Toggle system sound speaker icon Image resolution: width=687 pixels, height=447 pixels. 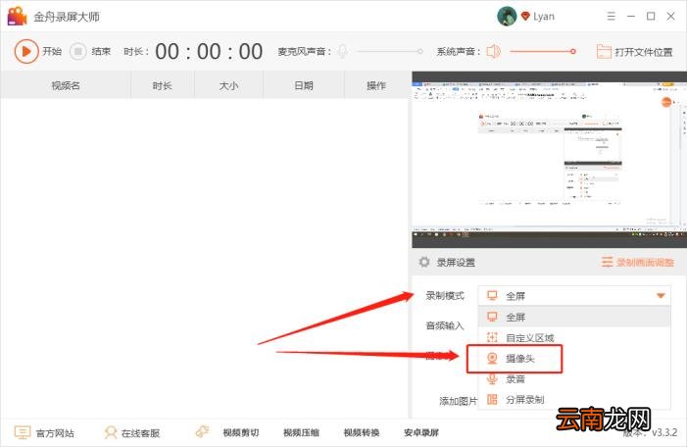click(x=494, y=52)
